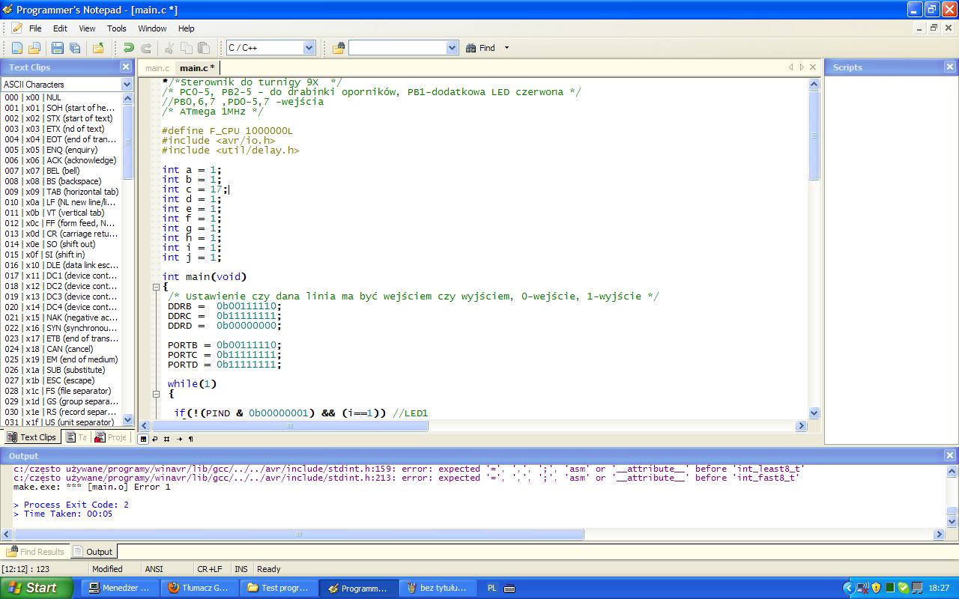Click the Save All toolbar icon
The width and height of the screenshot is (959, 599).
(75, 48)
